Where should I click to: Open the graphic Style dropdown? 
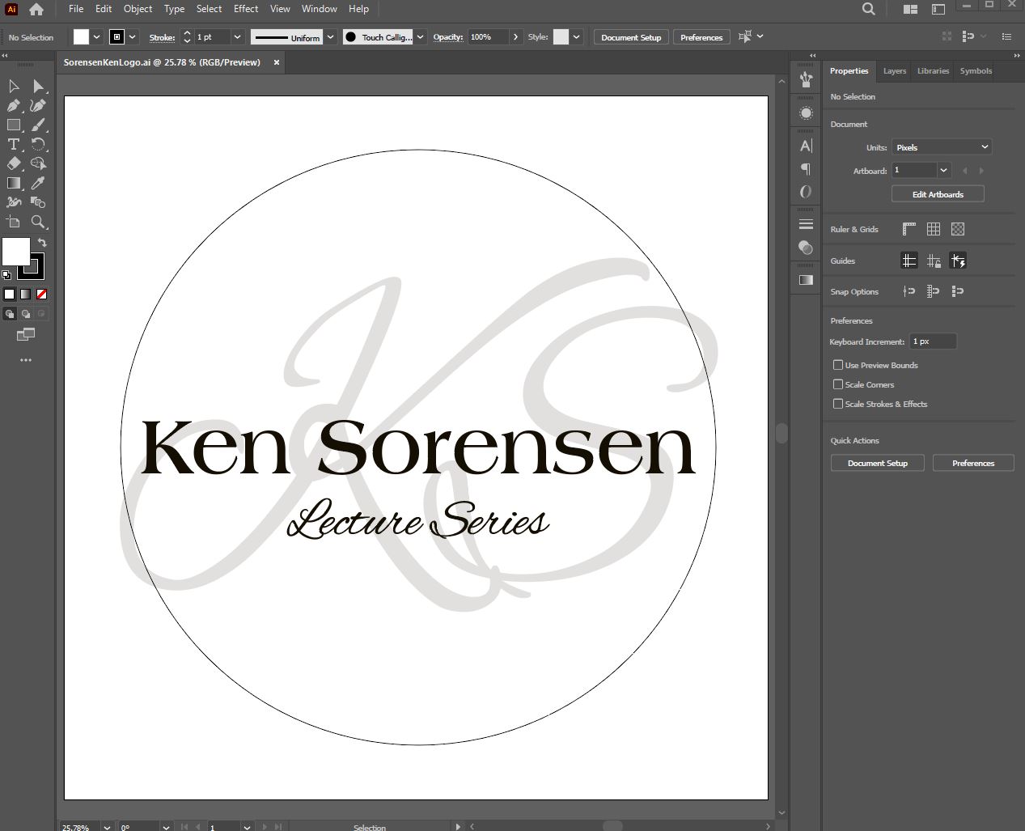click(x=577, y=37)
